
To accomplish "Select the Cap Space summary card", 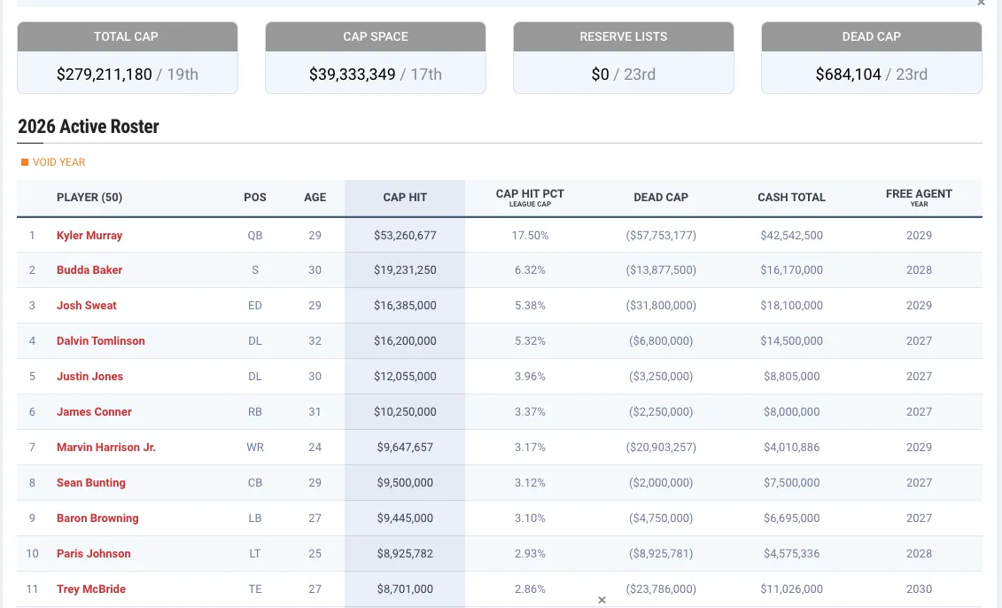I will [376, 58].
